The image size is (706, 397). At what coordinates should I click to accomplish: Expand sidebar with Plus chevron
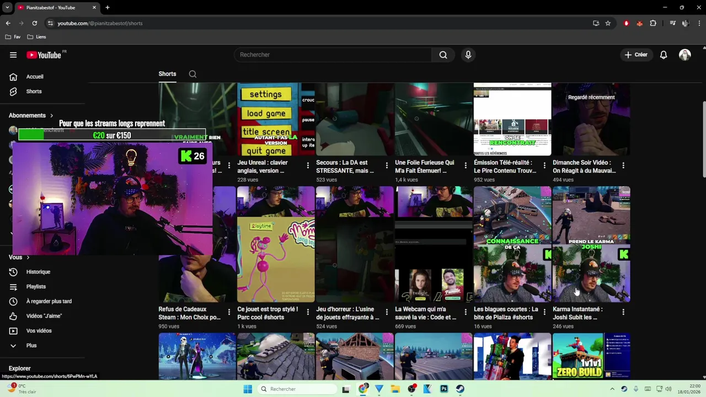[x=13, y=346]
